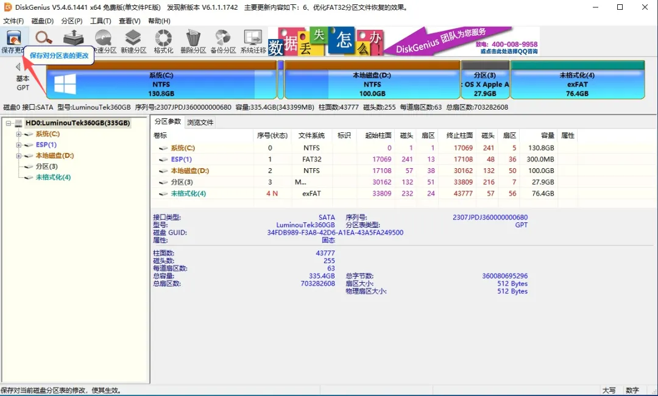
Task: Click the Delete Partition (删除分区) trash icon
Action: [x=193, y=41]
